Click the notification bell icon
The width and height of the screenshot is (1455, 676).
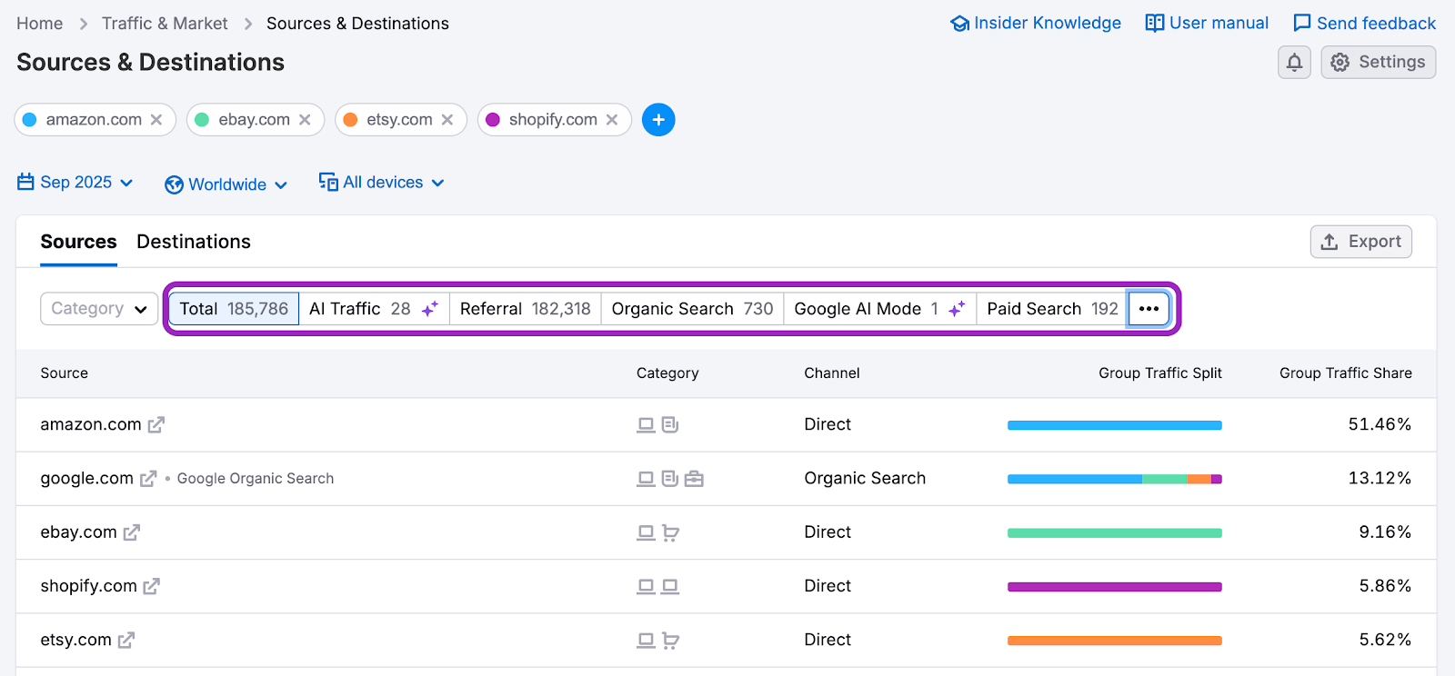point(1294,63)
